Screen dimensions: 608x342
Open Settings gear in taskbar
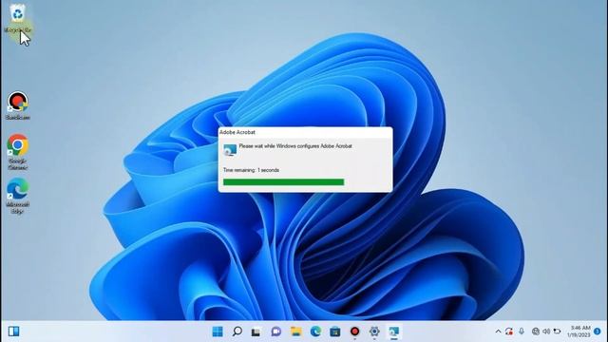(374, 332)
